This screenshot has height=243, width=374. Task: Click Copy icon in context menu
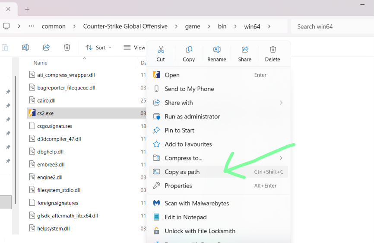click(189, 50)
